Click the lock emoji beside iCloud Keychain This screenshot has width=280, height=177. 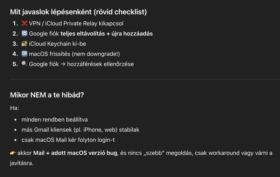coord(24,44)
